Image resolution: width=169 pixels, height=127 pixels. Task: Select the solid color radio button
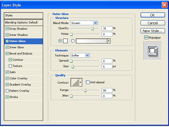coord(60,41)
